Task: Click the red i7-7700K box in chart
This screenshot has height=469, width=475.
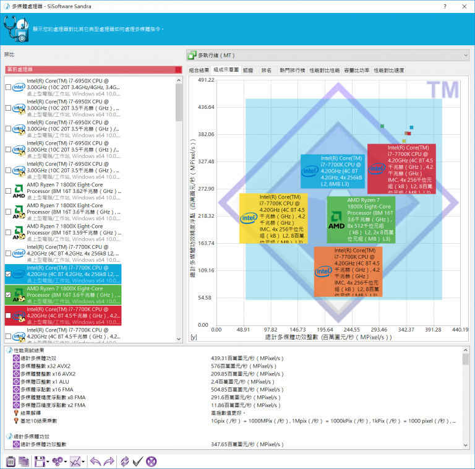Action: click(x=401, y=169)
